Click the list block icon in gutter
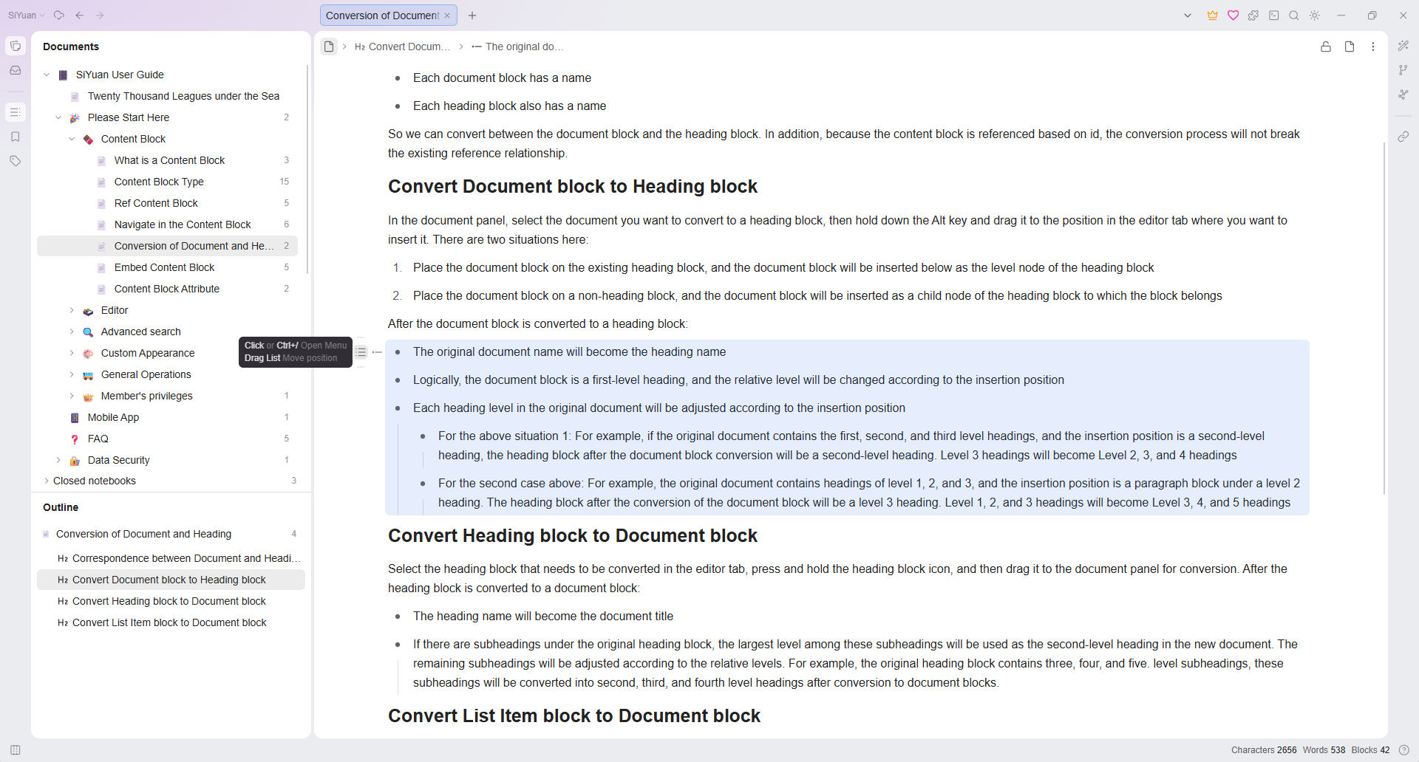1419x762 pixels. coord(361,352)
